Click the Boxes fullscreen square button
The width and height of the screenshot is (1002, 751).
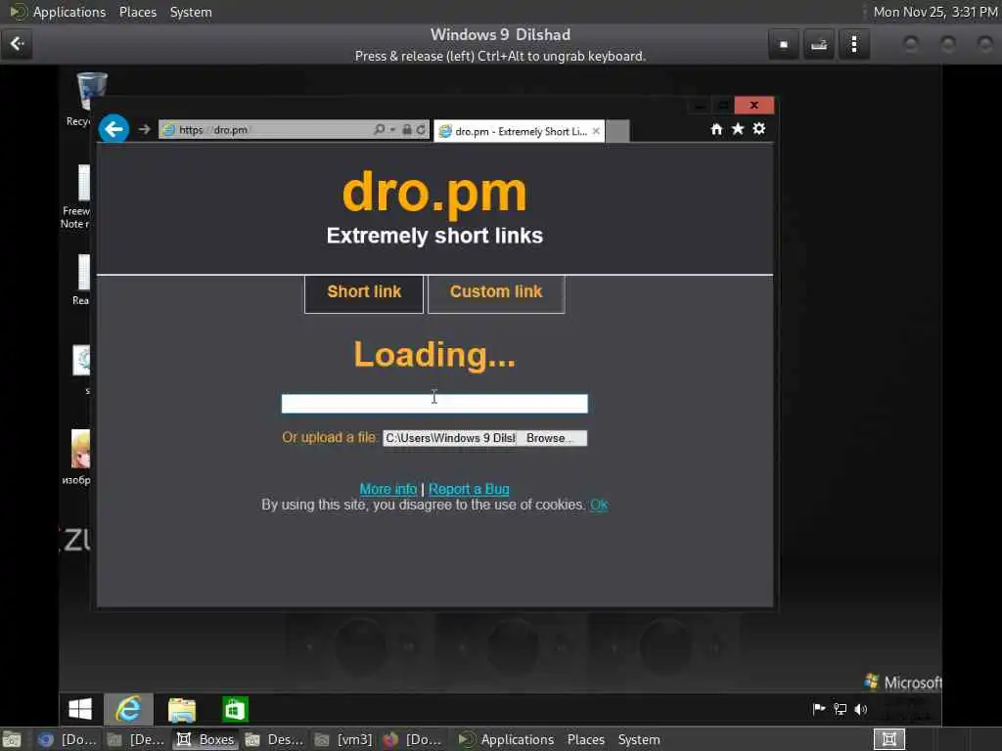click(x=784, y=45)
